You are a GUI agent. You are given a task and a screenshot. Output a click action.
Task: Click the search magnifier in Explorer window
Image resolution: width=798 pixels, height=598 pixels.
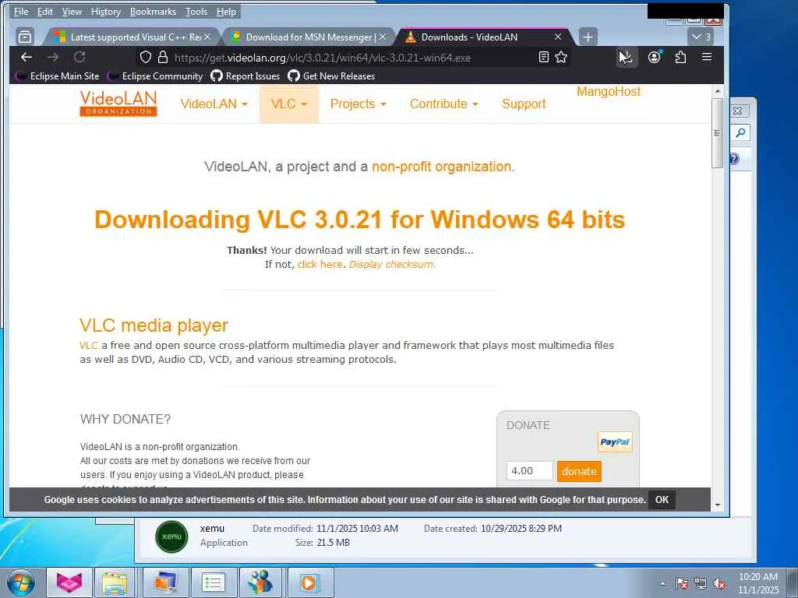click(x=740, y=132)
